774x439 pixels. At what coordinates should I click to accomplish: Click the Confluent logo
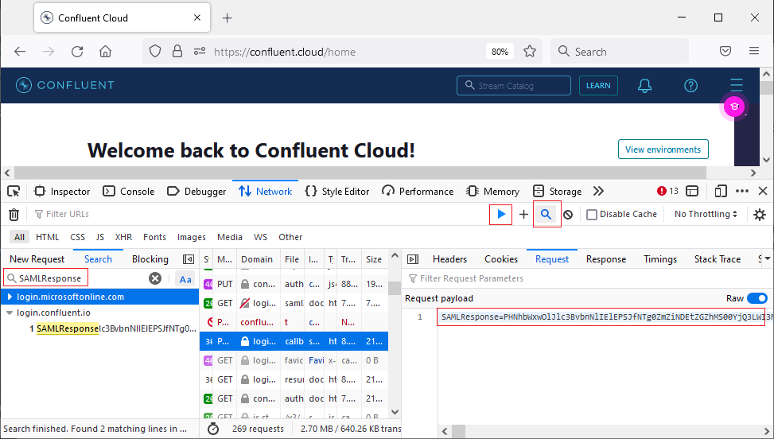[65, 85]
